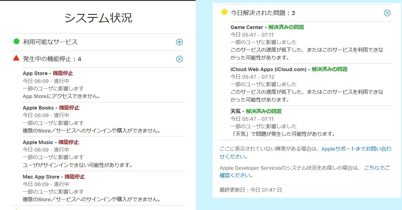
Task: Select the Mac App Store outage entry
Action: tap(41, 177)
